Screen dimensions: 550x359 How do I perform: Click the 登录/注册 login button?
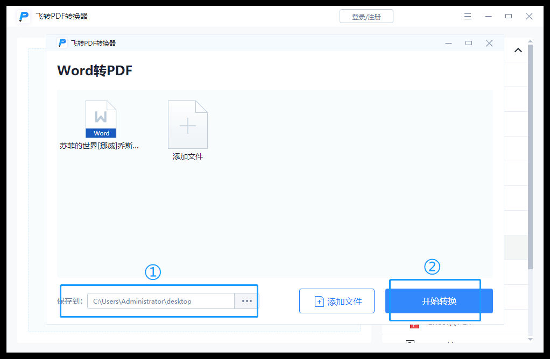pos(366,17)
